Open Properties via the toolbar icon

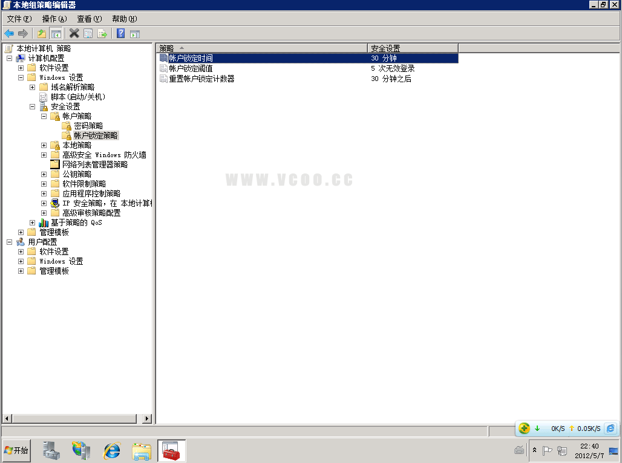(88, 33)
